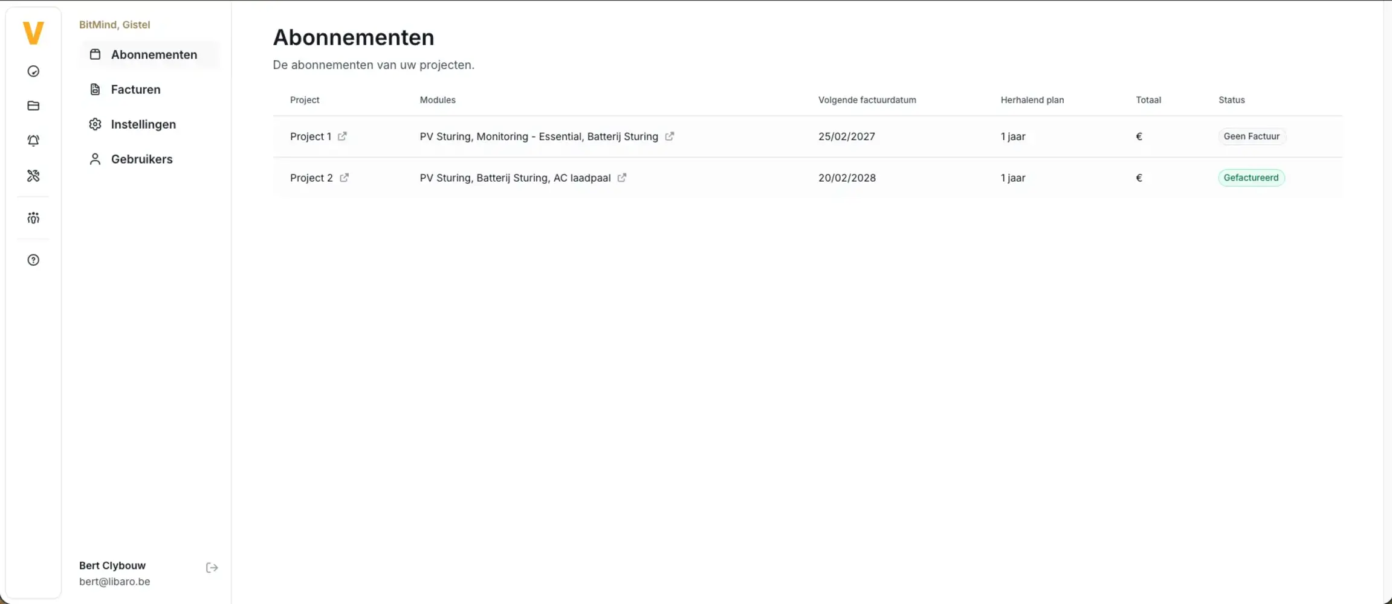
Task: Select the tools icon in the sidebar
Action: point(33,176)
